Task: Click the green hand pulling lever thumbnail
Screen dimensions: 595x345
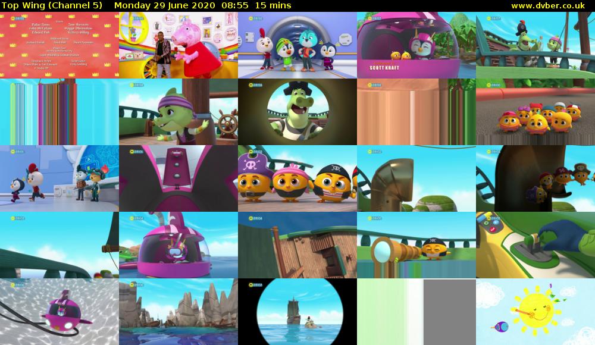Action: click(x=535, y=245)
